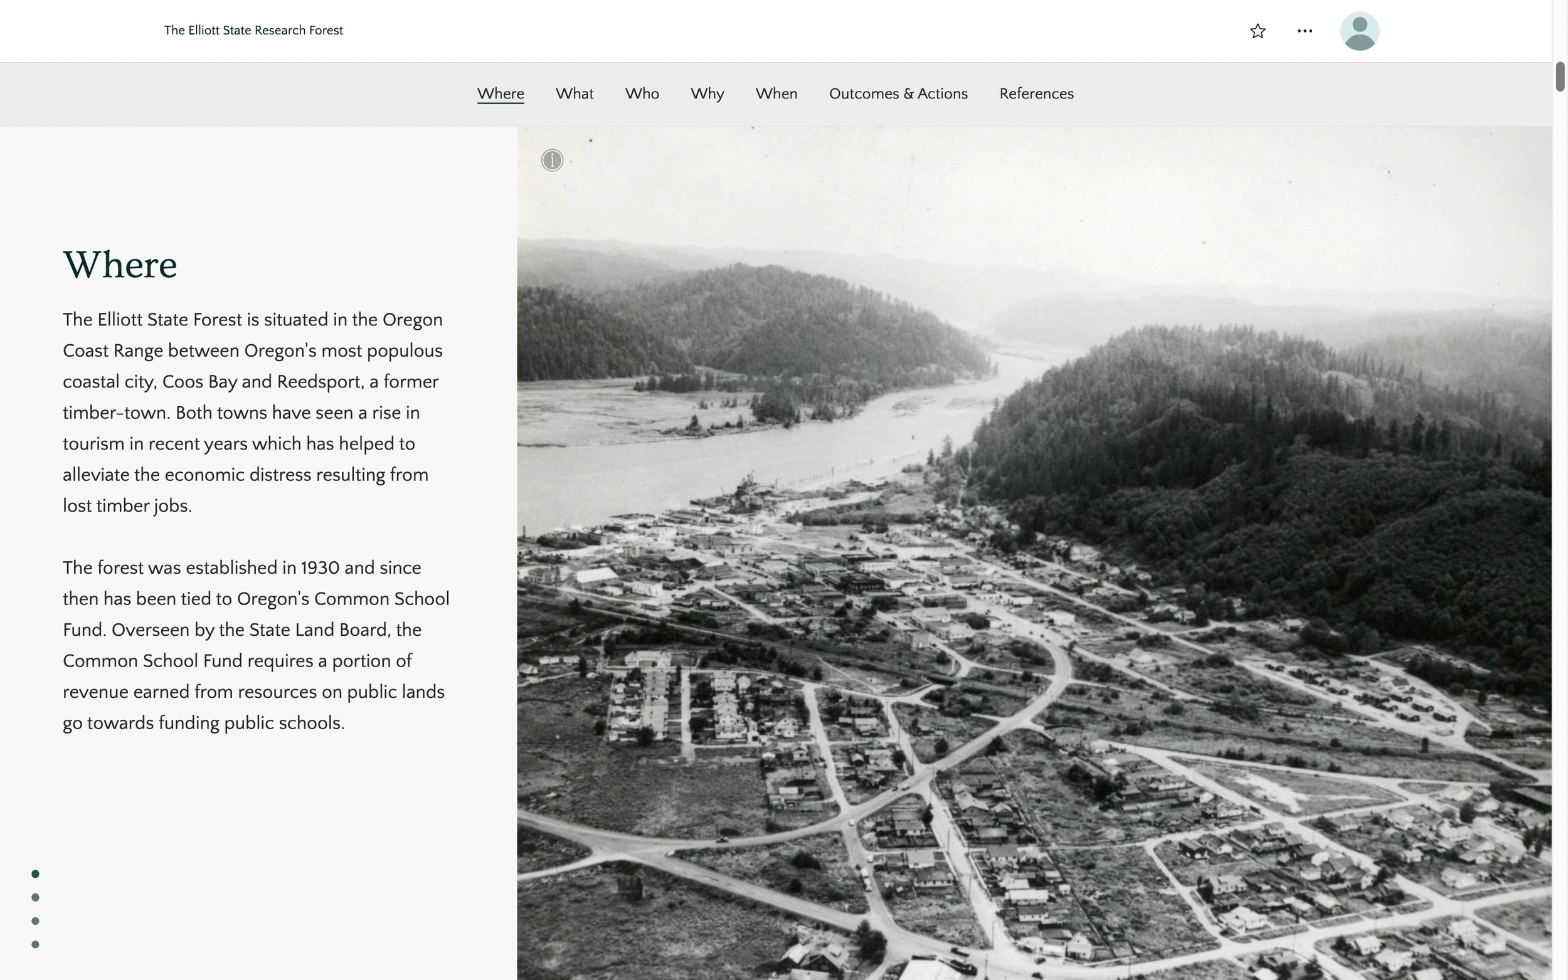
Task: Favorite this story with the star icon
Action: tap(1258, 31)
